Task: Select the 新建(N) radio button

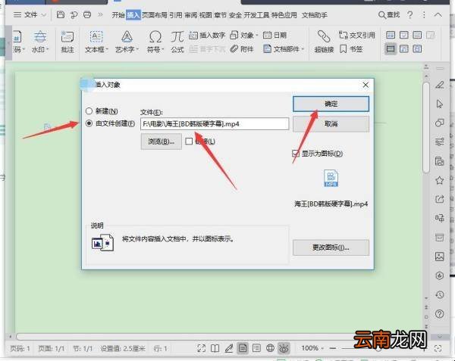Action: [x=89, y=111]
